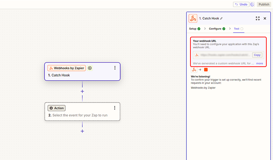
Task: Expand the panel to full screen
Action: pos(258,18)
